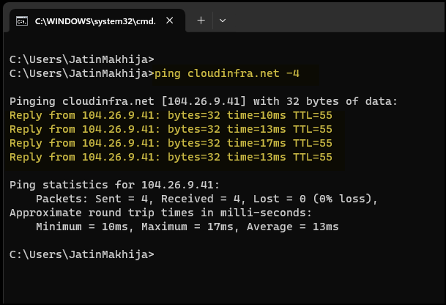The height and width of the screenshot is (305, 446).
Task: Click the first empty prompt line
Action: click(x=82, y=59)
